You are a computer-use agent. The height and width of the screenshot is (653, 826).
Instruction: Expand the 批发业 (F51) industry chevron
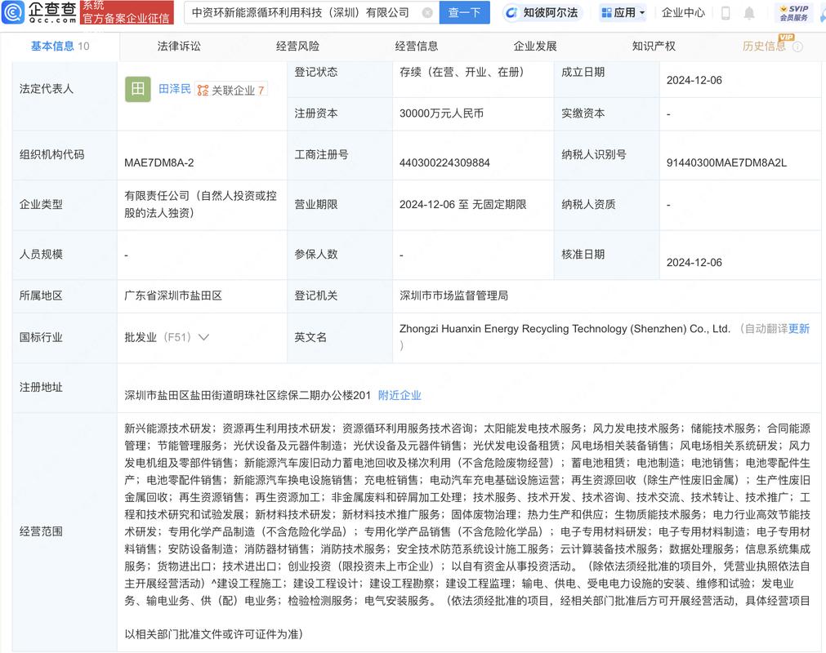click(204, 337)
